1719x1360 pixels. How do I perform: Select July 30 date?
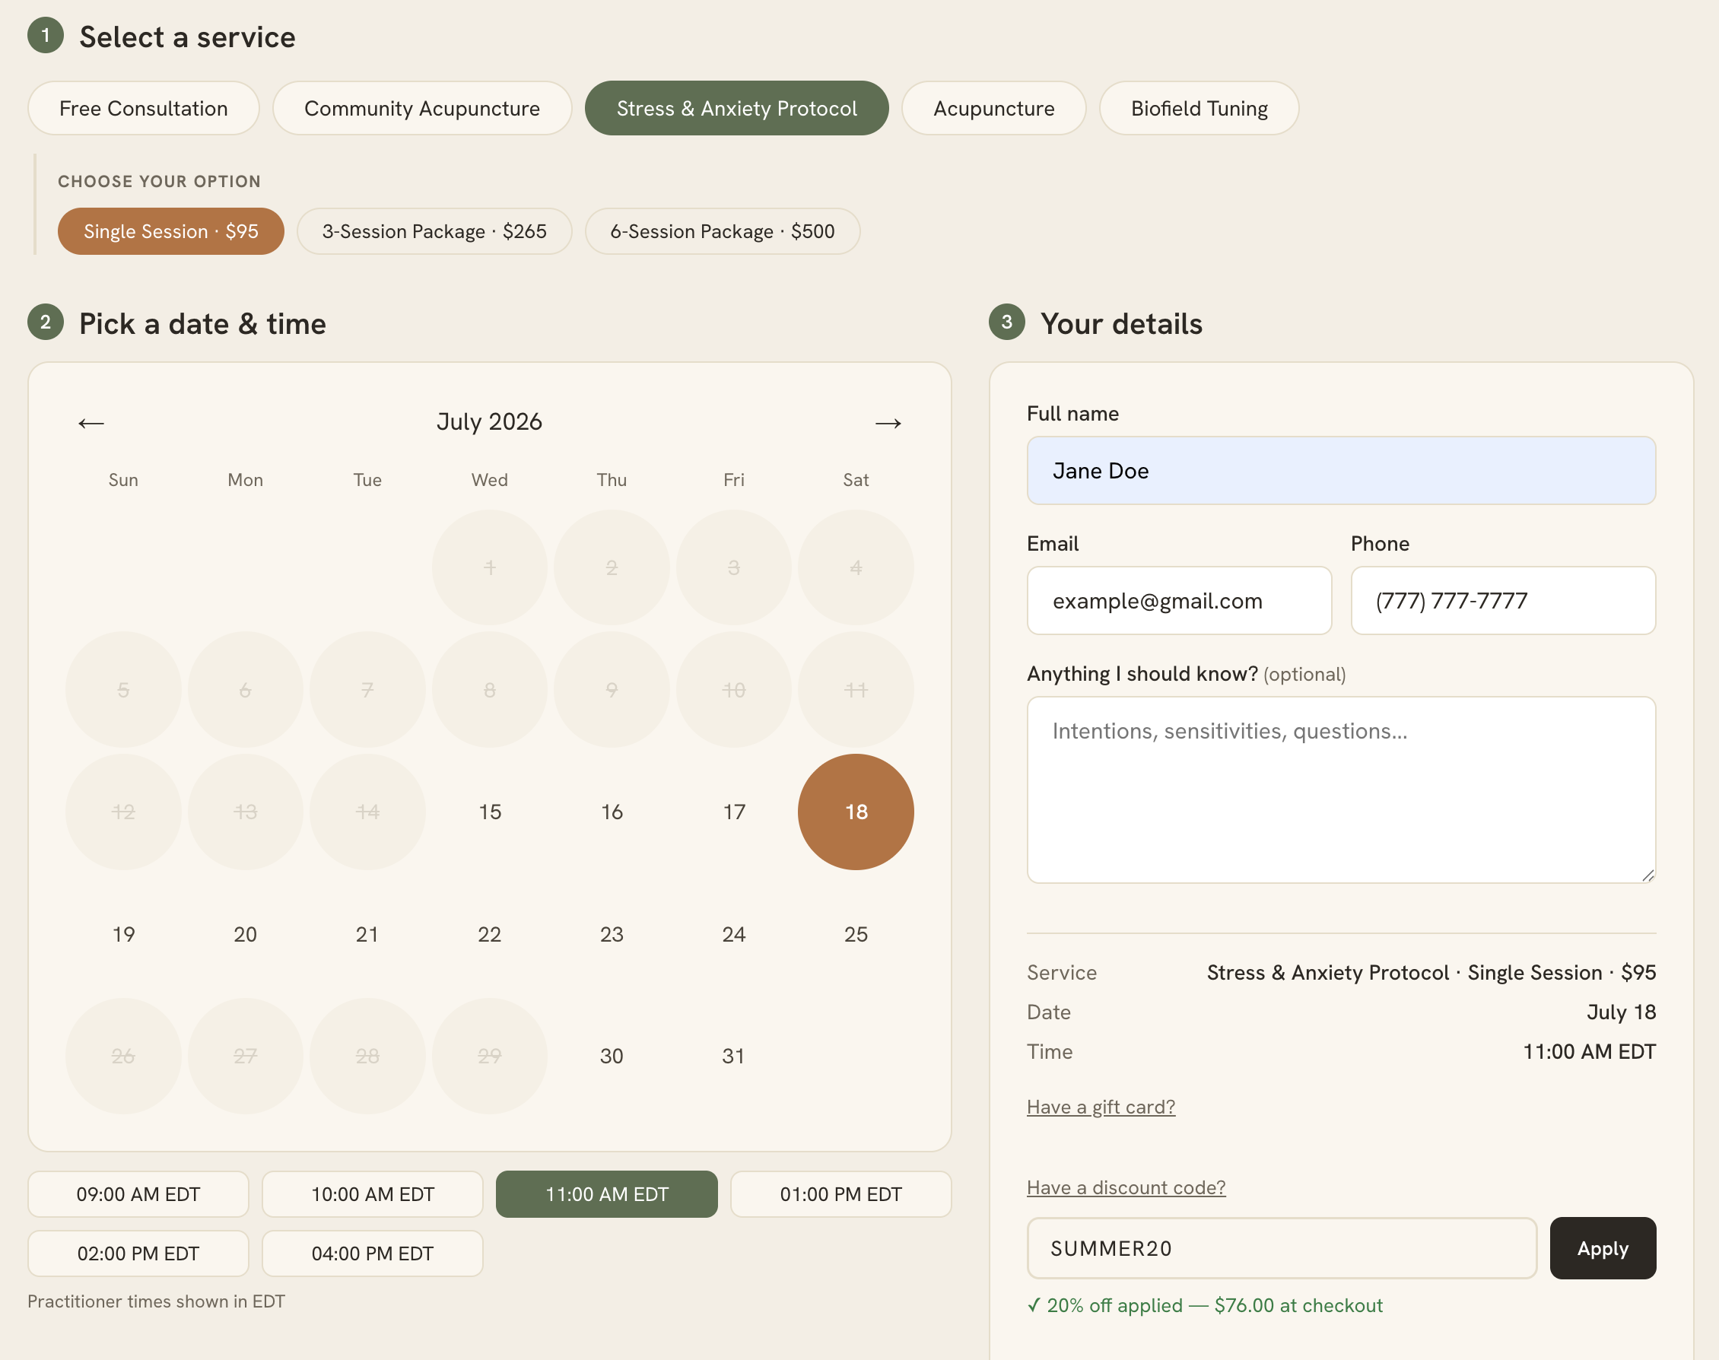click(x=612, y=1056)
